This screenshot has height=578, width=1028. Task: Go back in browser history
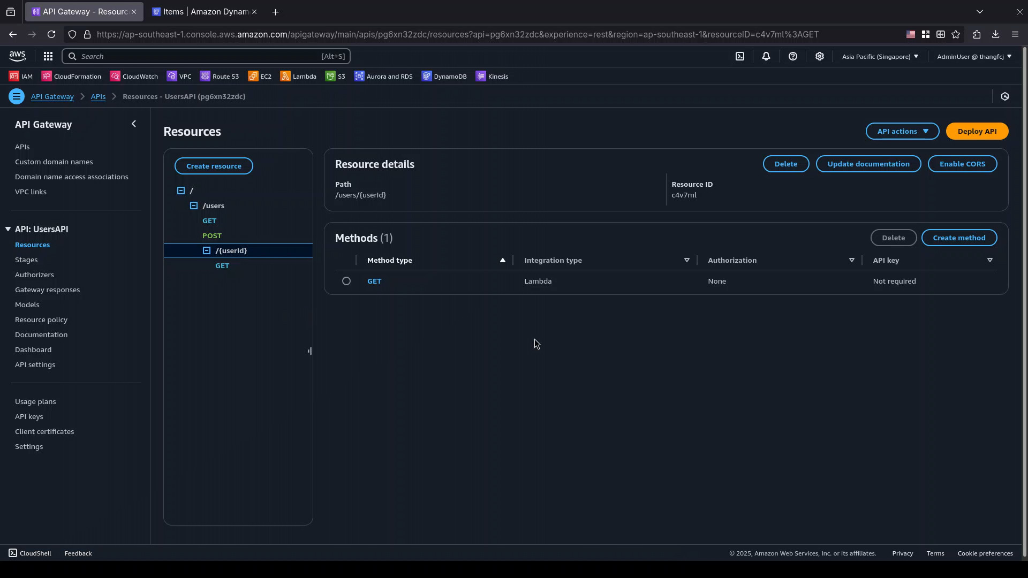point(13,34)
